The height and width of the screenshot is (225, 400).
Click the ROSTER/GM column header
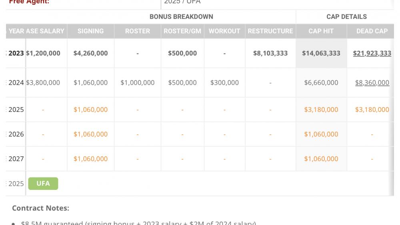click(182, 31)
